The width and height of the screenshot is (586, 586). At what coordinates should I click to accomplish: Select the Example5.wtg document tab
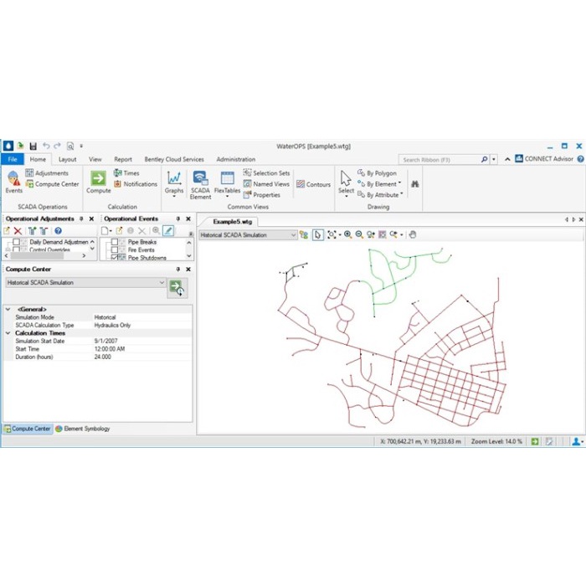233,222
